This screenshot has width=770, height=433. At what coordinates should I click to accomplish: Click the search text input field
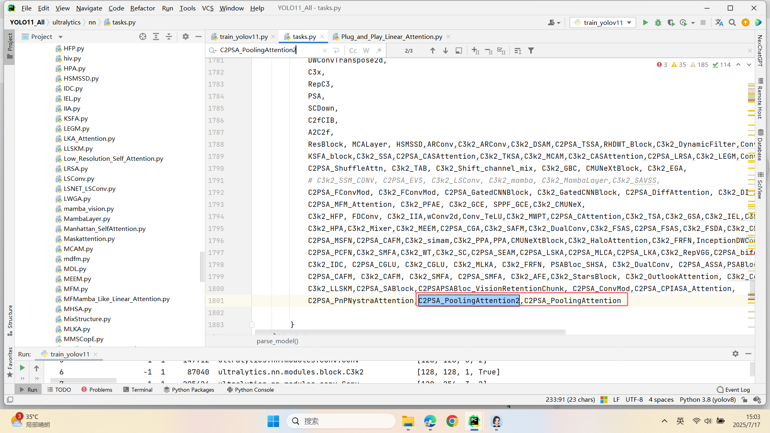point(269,50)
